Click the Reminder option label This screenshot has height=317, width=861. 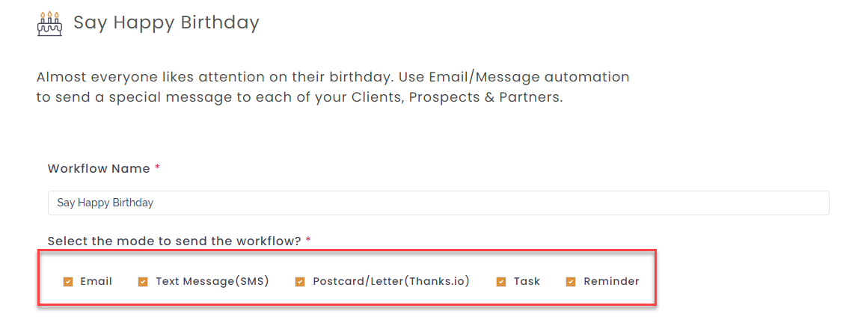[612, 281]
